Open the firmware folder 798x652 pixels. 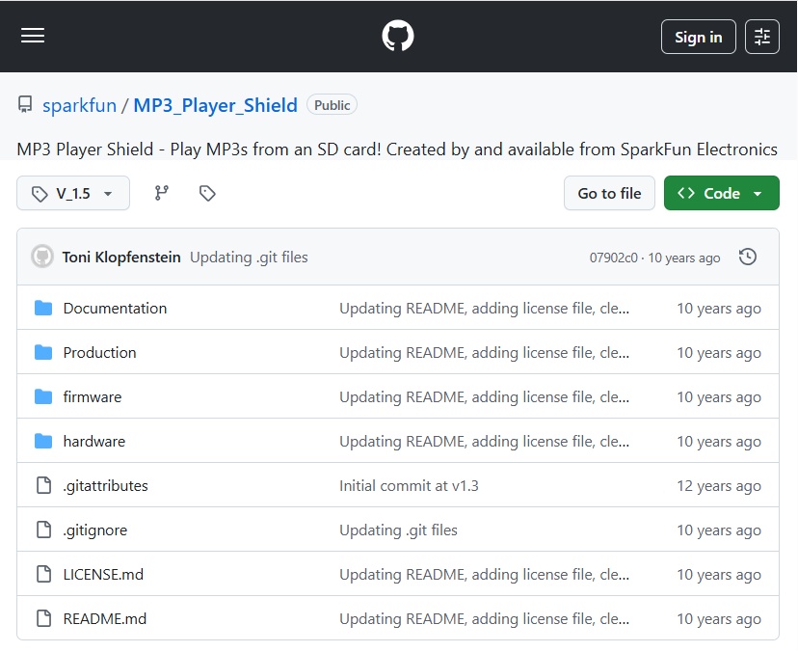(93, 397)
